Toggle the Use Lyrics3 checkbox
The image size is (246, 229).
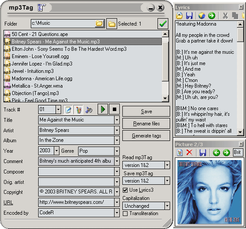(x=125, y=190)
